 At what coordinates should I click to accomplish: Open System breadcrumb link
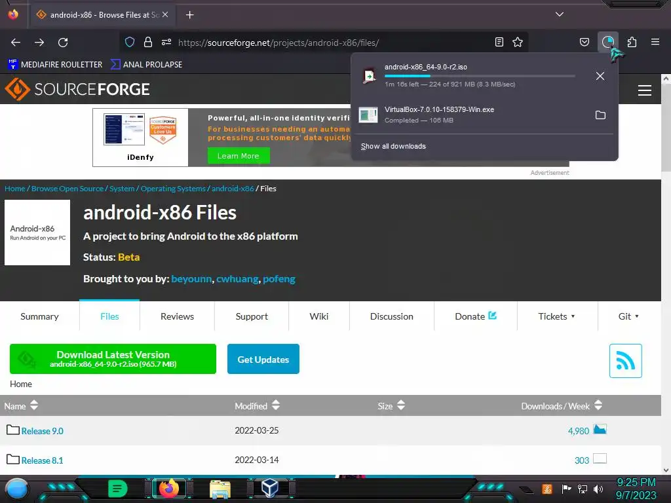coord(121,188)
